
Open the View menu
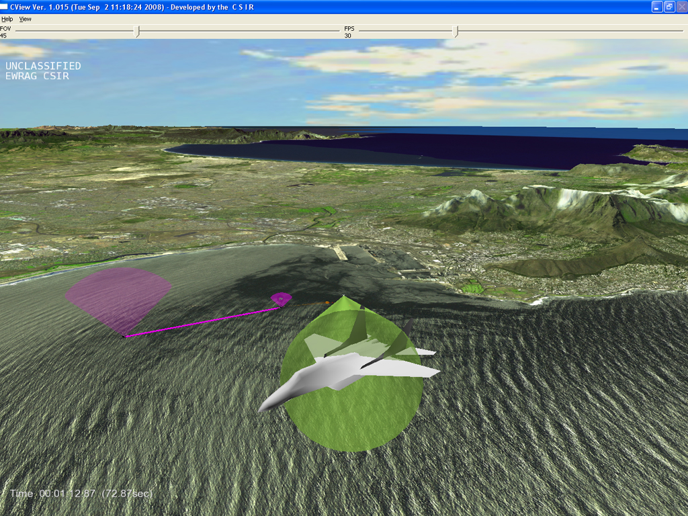[x=25, y=19]
